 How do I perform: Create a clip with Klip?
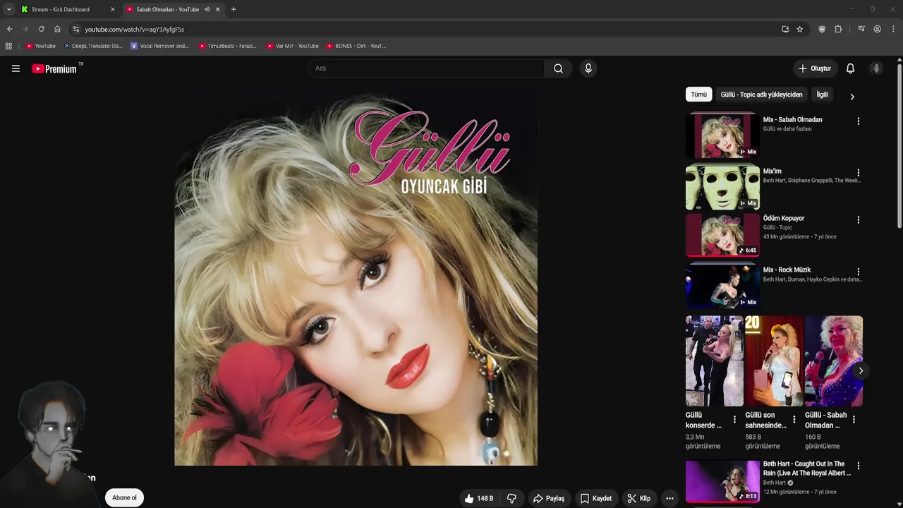pos(639,498)
